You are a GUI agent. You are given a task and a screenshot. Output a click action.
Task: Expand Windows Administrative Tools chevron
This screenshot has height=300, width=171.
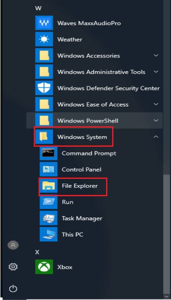click(x=156, y=72)
